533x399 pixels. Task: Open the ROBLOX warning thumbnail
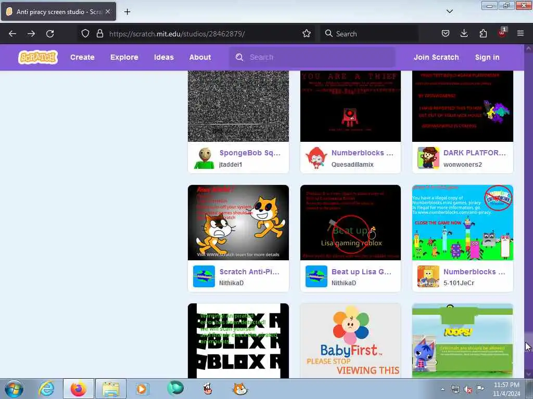pyautogui.click(x=238, y=341)
